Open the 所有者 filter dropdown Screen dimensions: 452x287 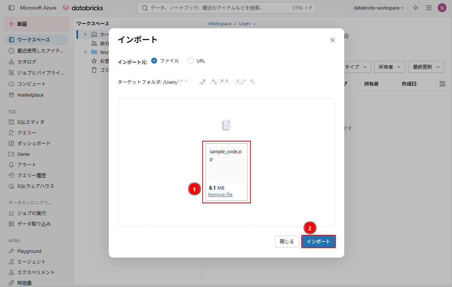[x=389, y=67]
